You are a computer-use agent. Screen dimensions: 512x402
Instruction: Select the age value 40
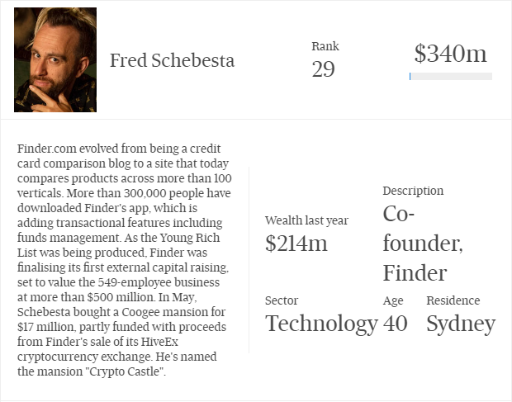click(395, 324)
